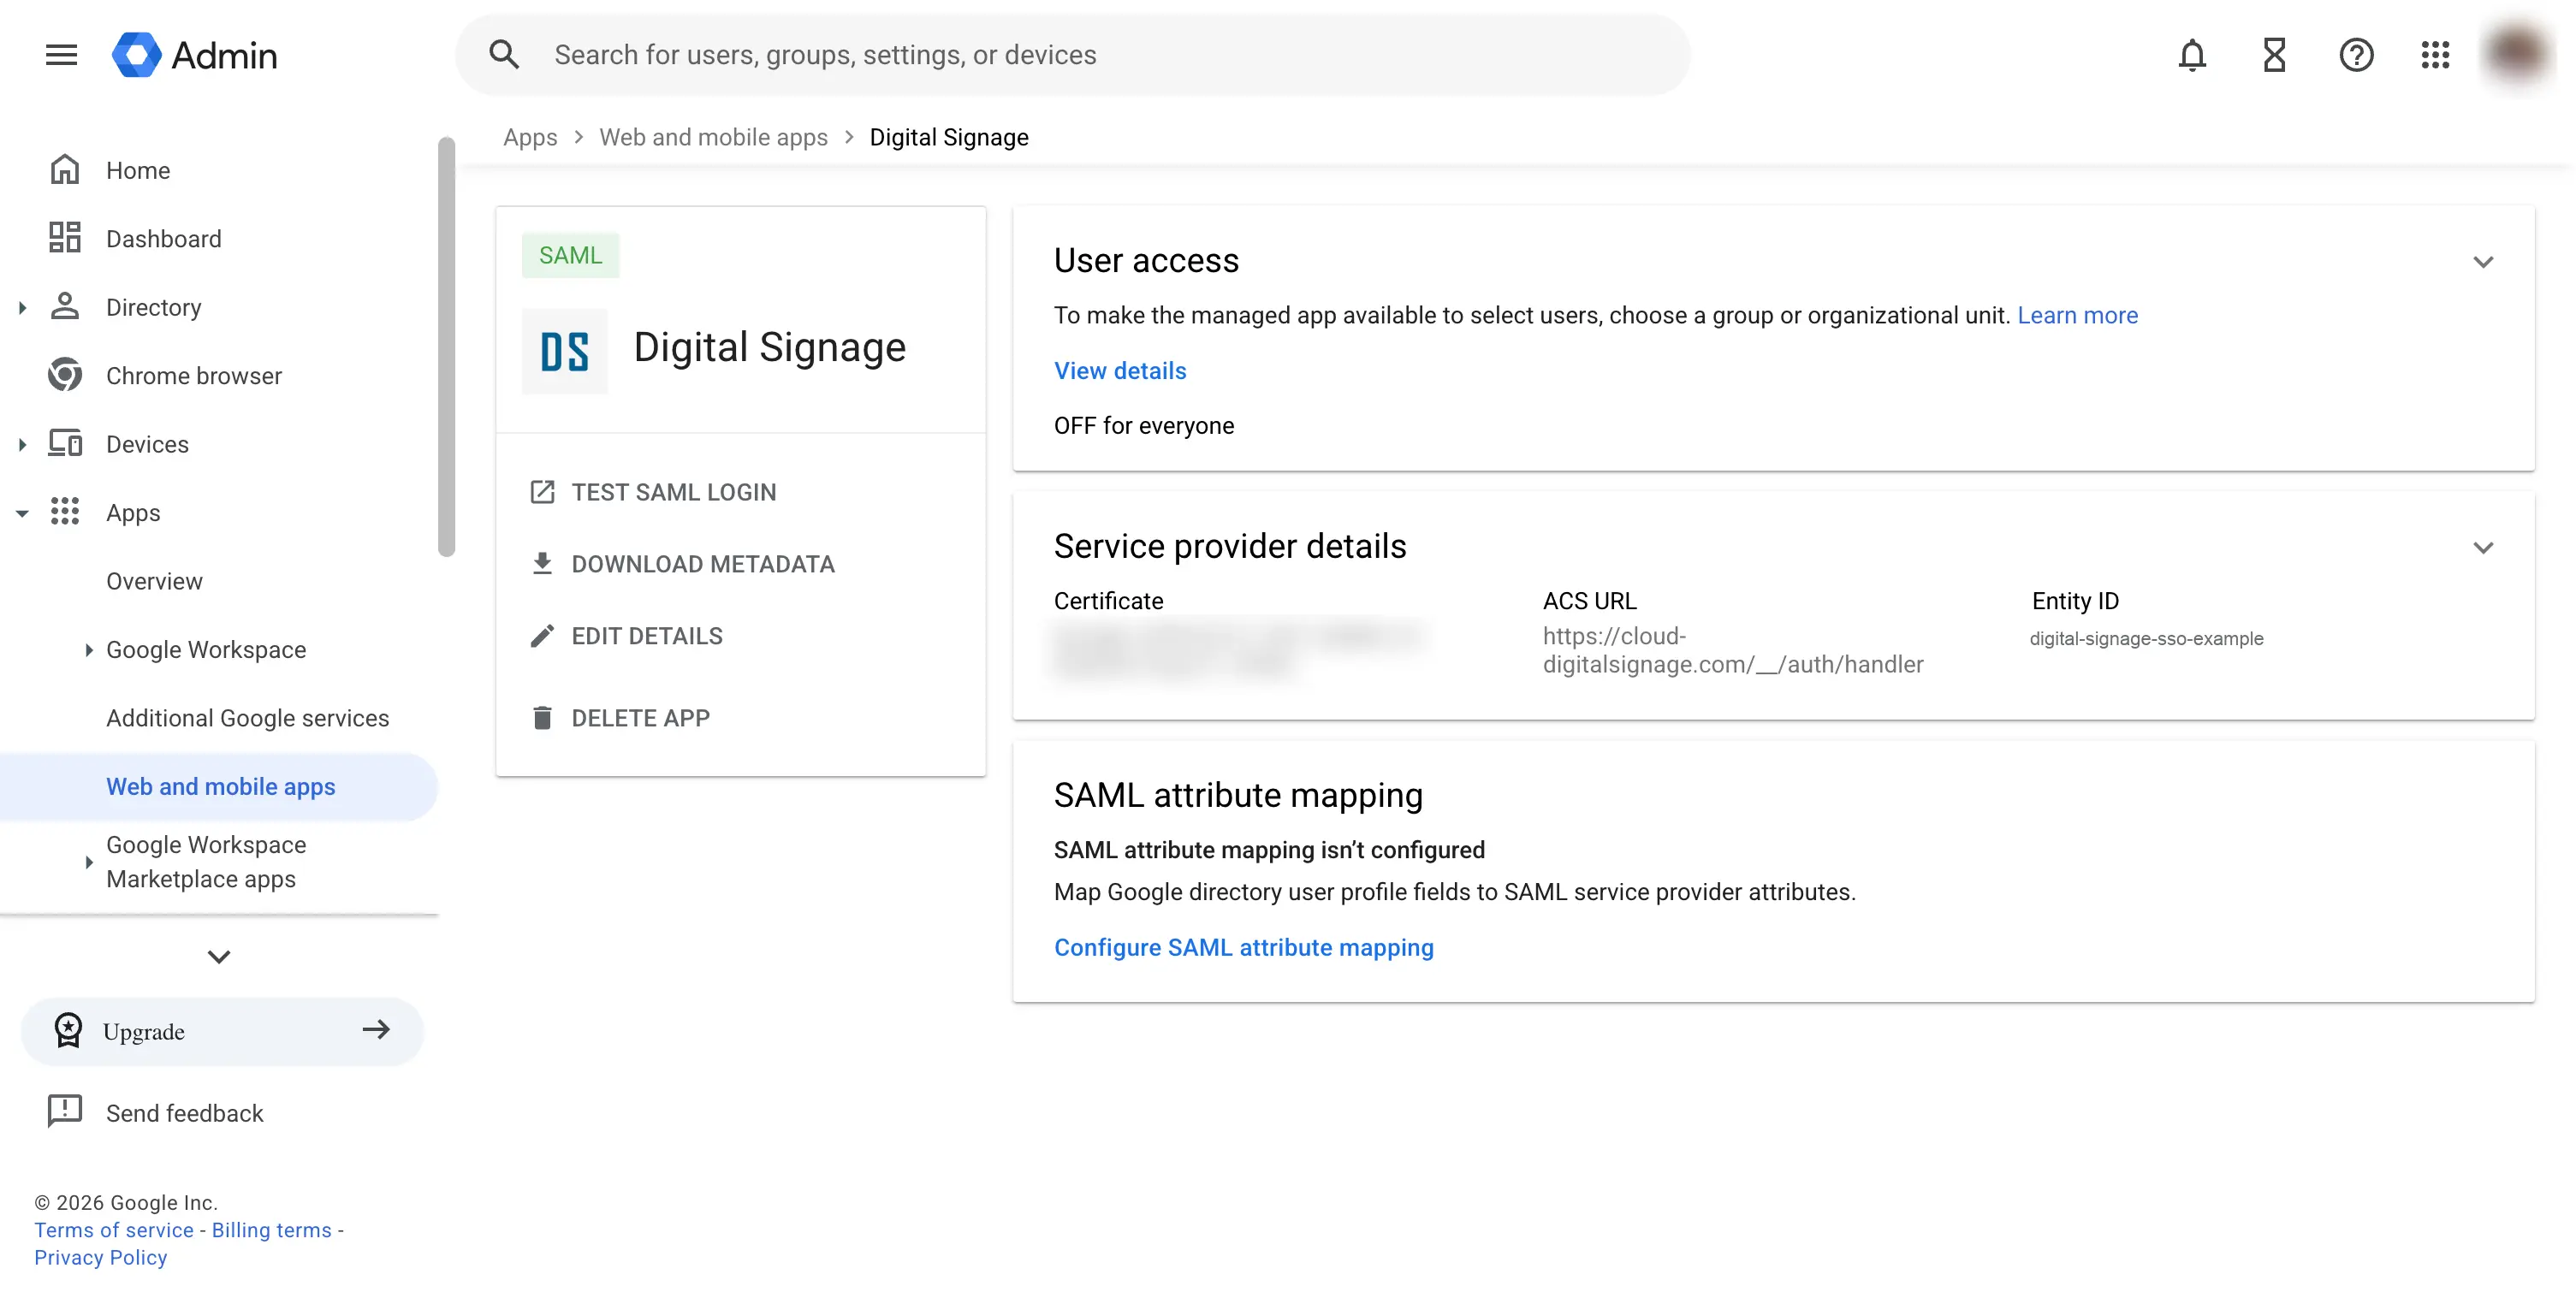The width and height of the screenshot is (2576, 1292).
Task: Open View details in User access
Action: point(1120,371)
